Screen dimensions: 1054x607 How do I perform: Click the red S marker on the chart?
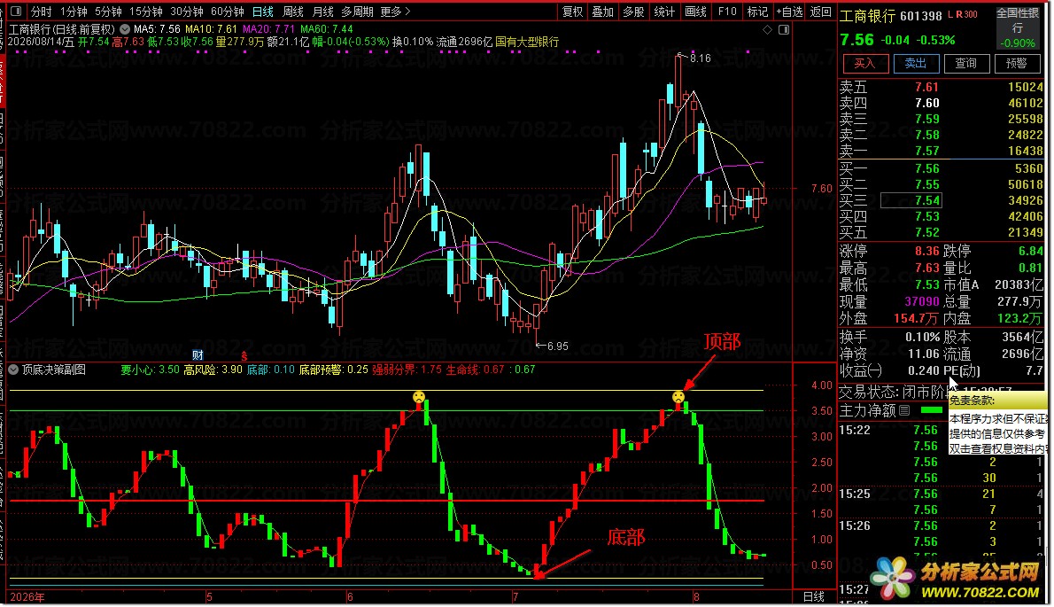pos(244,355)
